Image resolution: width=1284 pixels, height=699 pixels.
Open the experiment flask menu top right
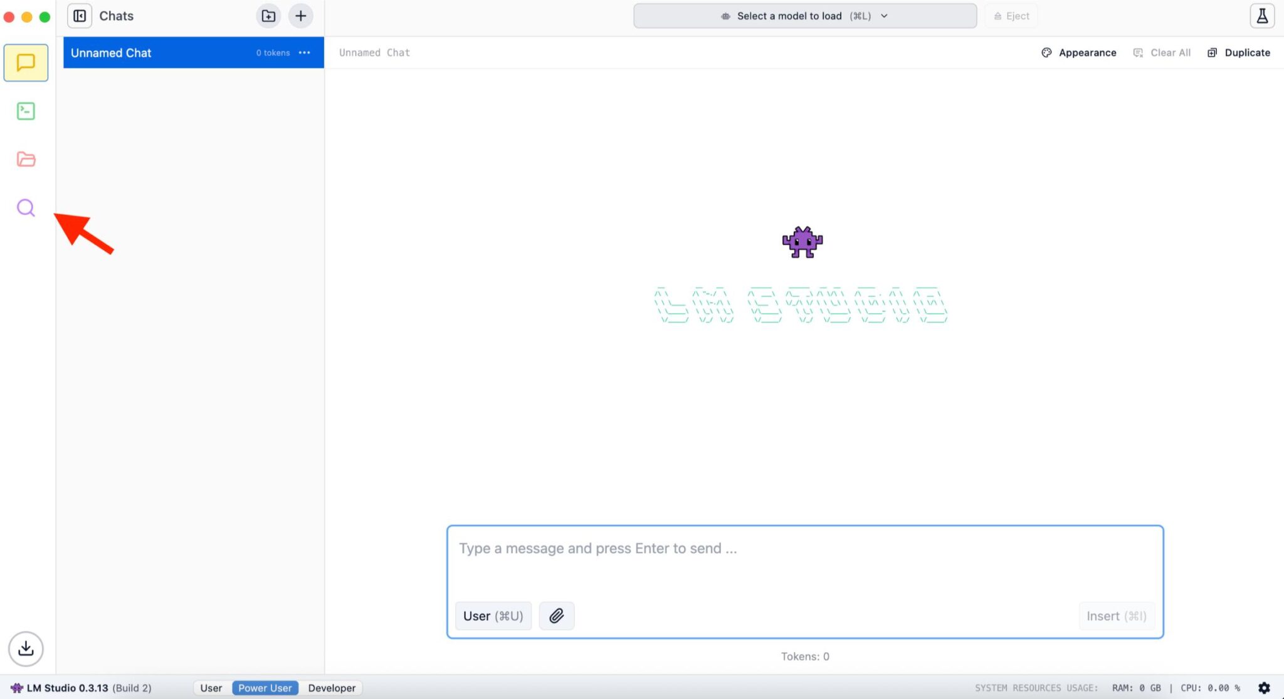1263,16
